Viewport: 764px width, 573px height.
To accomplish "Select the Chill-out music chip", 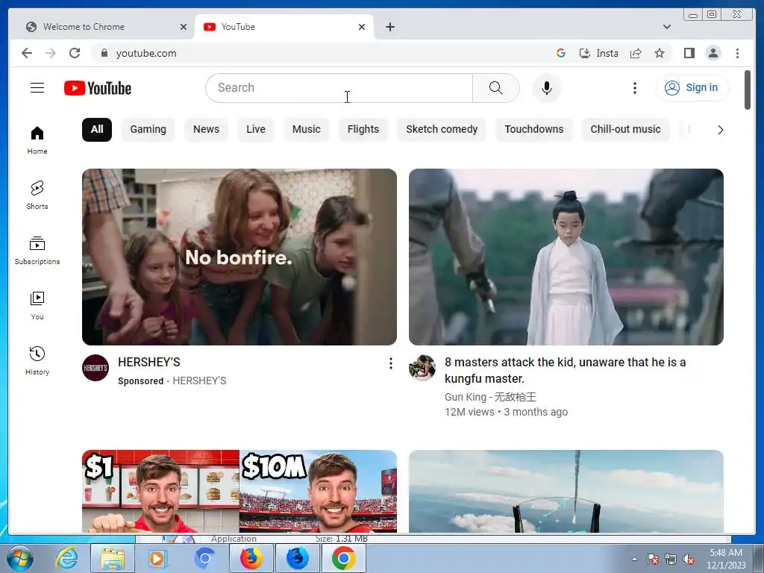I will [626, 130].
